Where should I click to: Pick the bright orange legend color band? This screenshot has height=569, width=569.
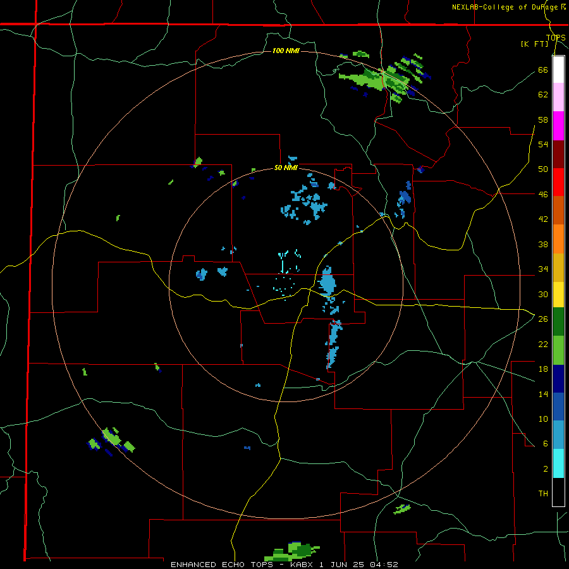pyautogui.click(x=558, y=239)
